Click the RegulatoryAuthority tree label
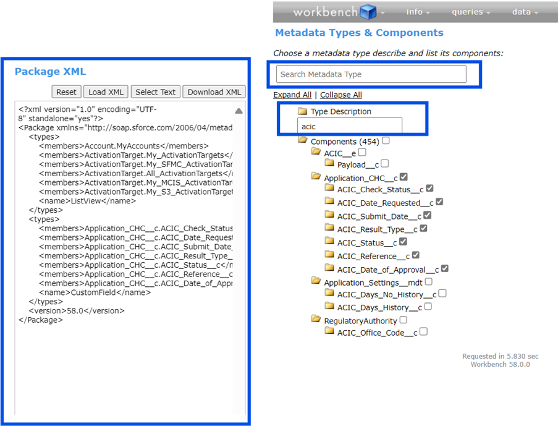Image resolution: width=558 pixels, height=426 pixels. point(360,321)
